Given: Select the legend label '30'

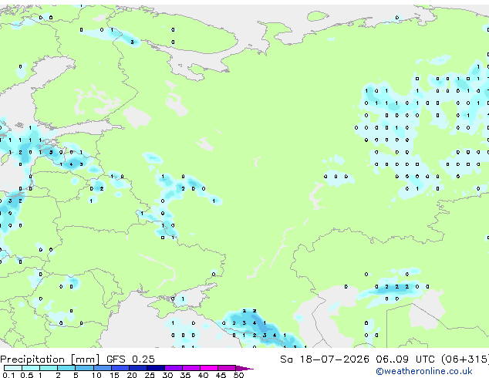Looking at the screenshot, I should pos(167,375).
